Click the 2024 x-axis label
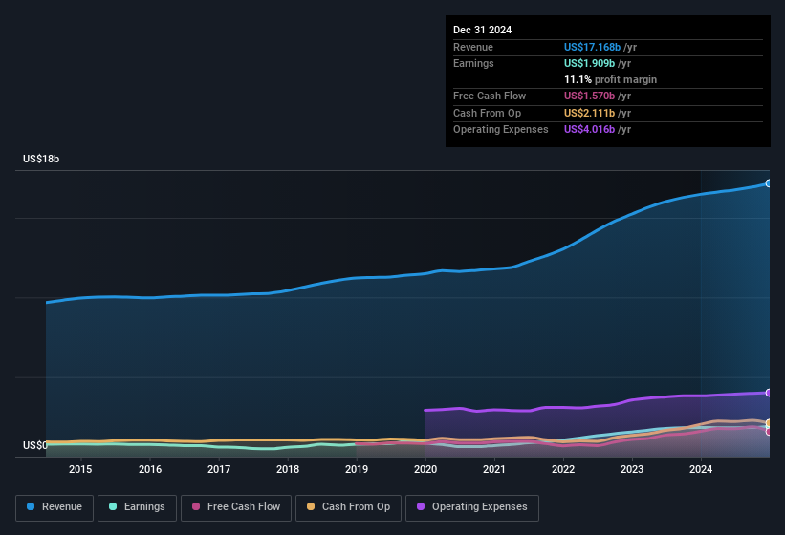The height and width of the screenshot is (535, 785). (701, 469)
